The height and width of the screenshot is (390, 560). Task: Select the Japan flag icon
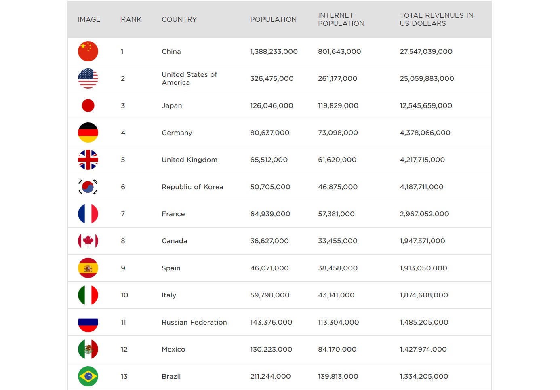[x=88, y=105]
